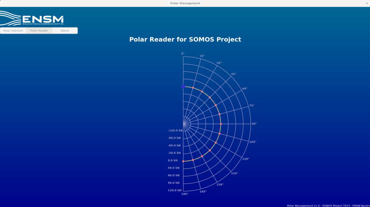The image size is (370, 207).
Task: Click the data point on 60° ray
Action: coord(216,105)
